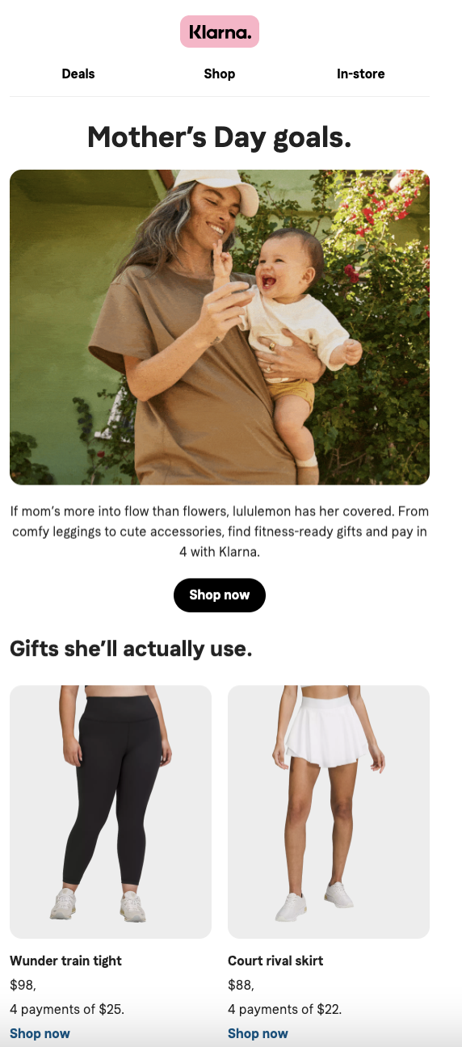The height and width of the screenshot is (1047, 462).
Task: Click the Wunder train tight product title
Action: pos(65,961)
